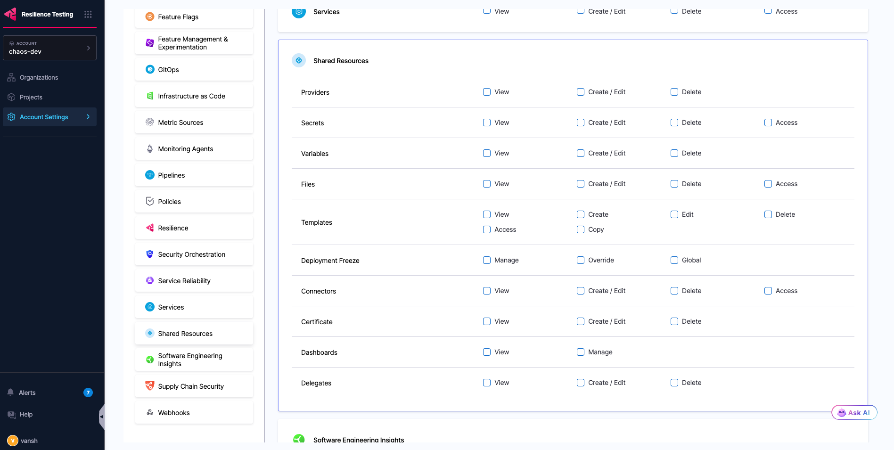
Task: Enable View permission for Delegates
Action: tap(487, 383)
